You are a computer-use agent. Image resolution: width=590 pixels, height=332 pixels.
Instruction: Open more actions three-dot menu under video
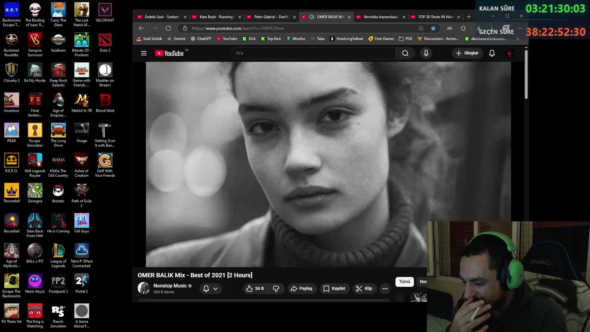tap(385, 289)
